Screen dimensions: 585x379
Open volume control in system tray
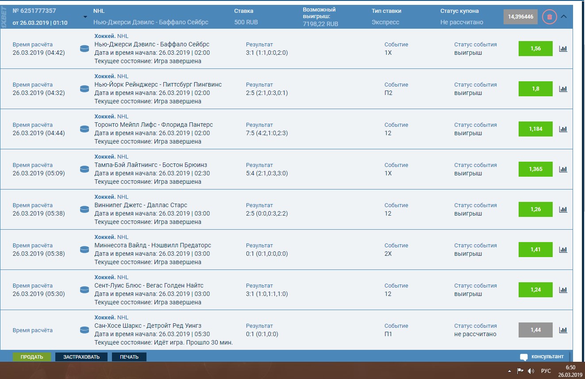pos(531,371)
